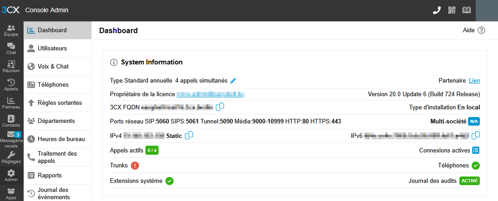Show the QR code icon
The image size is (498, 201).
(452, 10)
